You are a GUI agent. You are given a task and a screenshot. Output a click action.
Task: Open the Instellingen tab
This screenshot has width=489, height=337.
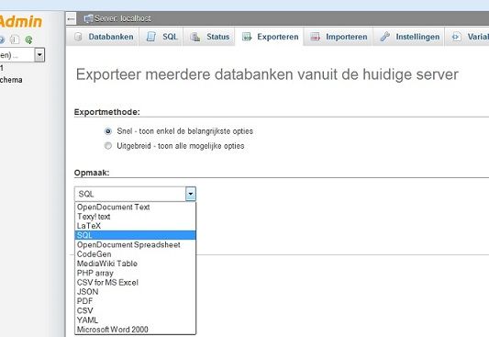(409, 37)
